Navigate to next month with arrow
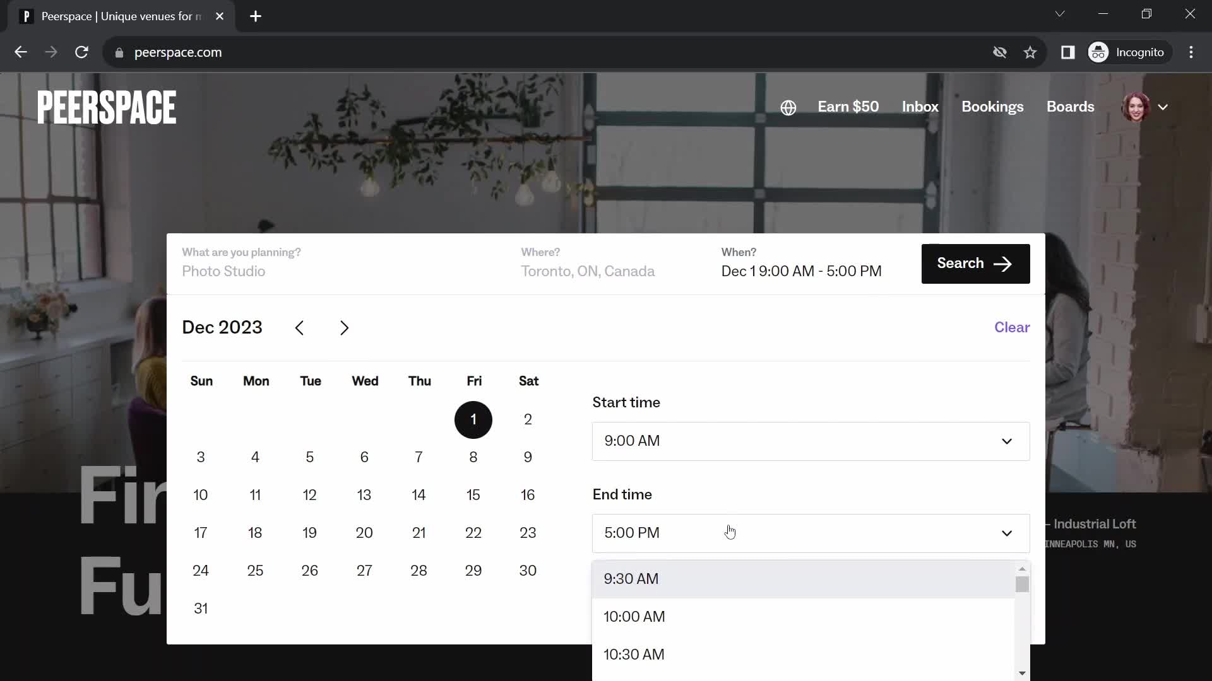Viewport: 1212px width, 681px height. [x=345, y=327]
